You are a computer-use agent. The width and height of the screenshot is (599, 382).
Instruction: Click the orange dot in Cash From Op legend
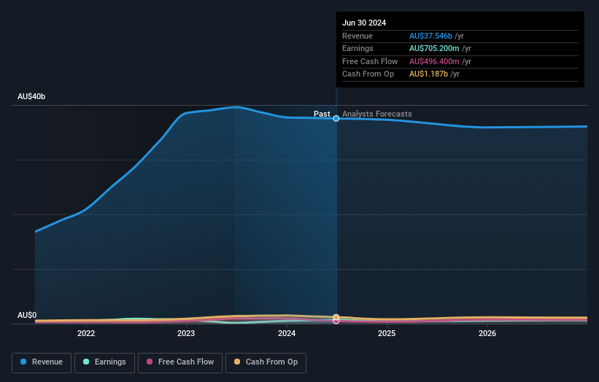(x=237, y=362)
